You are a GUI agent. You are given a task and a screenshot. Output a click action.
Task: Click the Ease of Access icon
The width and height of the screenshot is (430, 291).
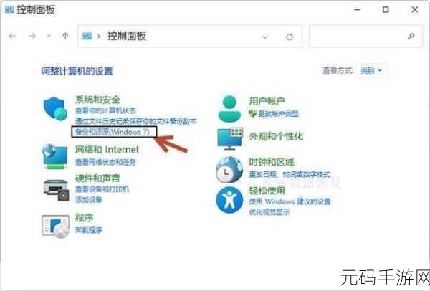(x=229, y=200)
